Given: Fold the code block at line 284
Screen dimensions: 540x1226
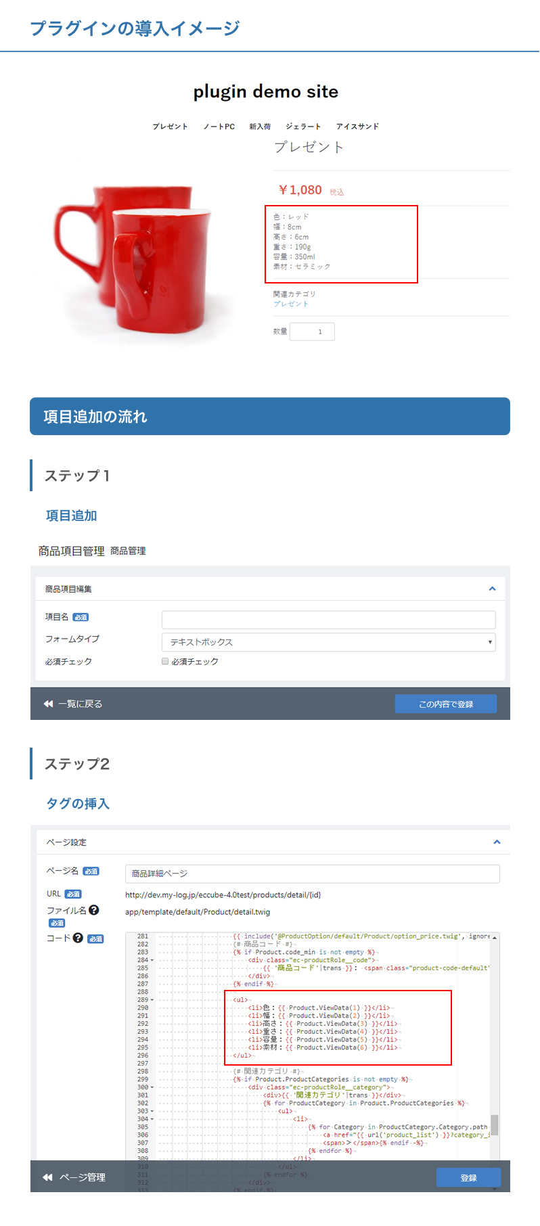Looking at the screenshot, I should coord(152,960).
